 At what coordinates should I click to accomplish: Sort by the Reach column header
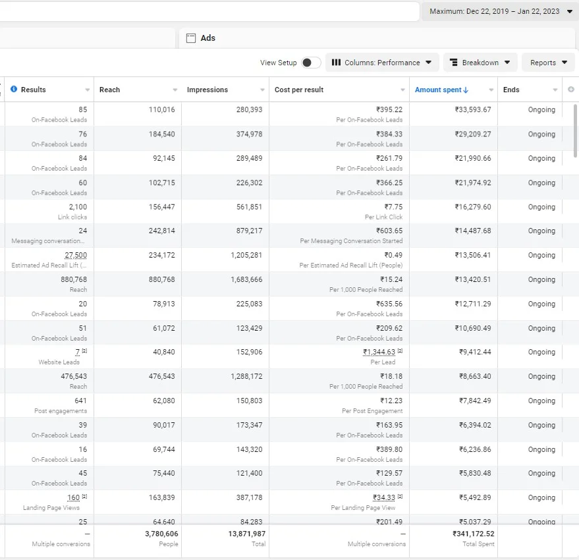[109, 90]
